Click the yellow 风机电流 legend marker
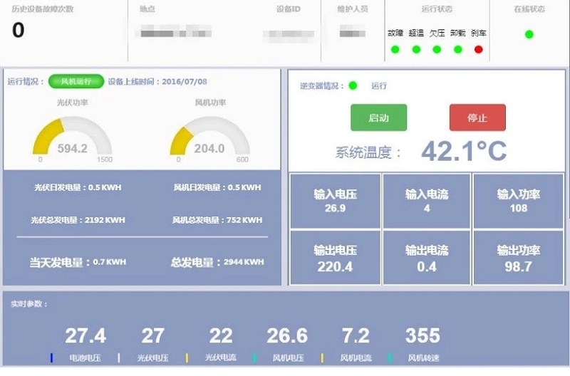 [x=322, y=357]
